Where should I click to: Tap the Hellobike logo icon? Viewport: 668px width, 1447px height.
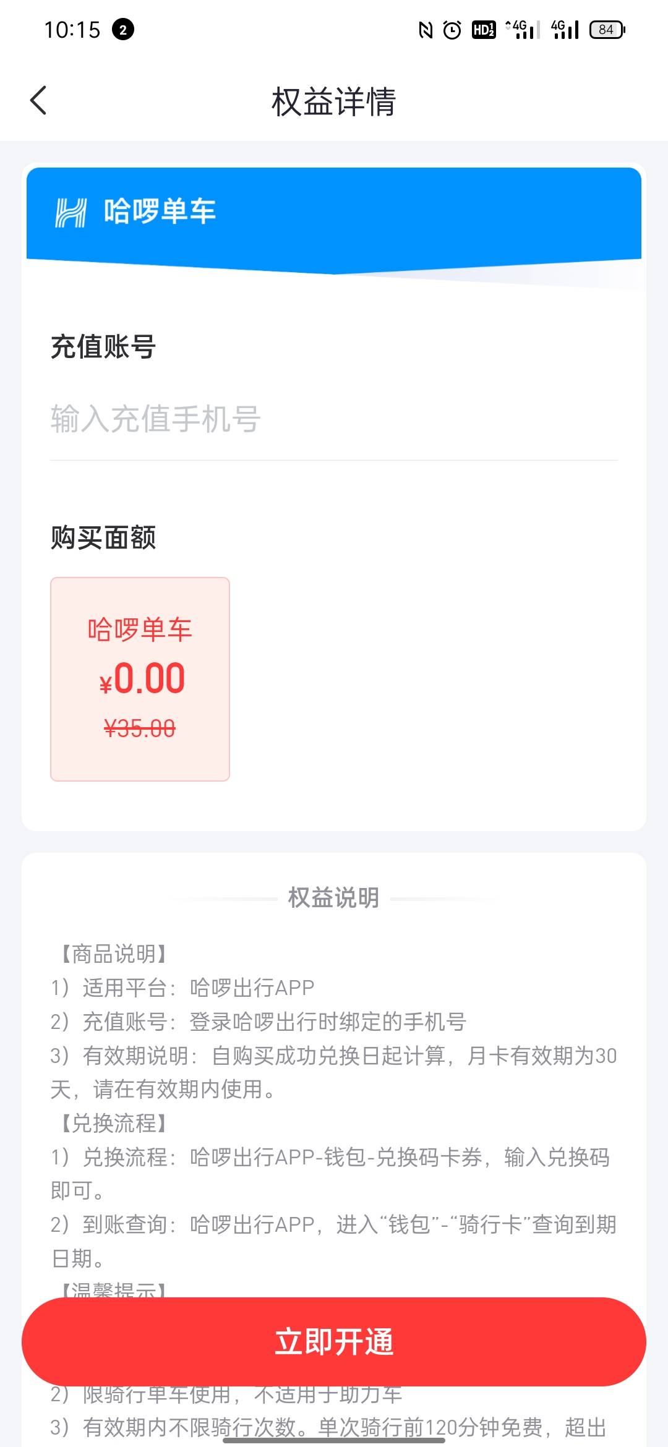coord(71,212)
